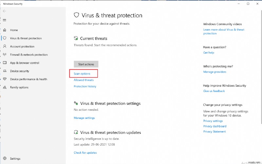Click Give us feedback link
The width and height of the screenshot is (262, 164).
(214, 91)
